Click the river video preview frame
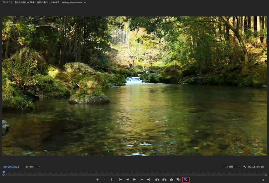The image size is (269, 183). 134,86
